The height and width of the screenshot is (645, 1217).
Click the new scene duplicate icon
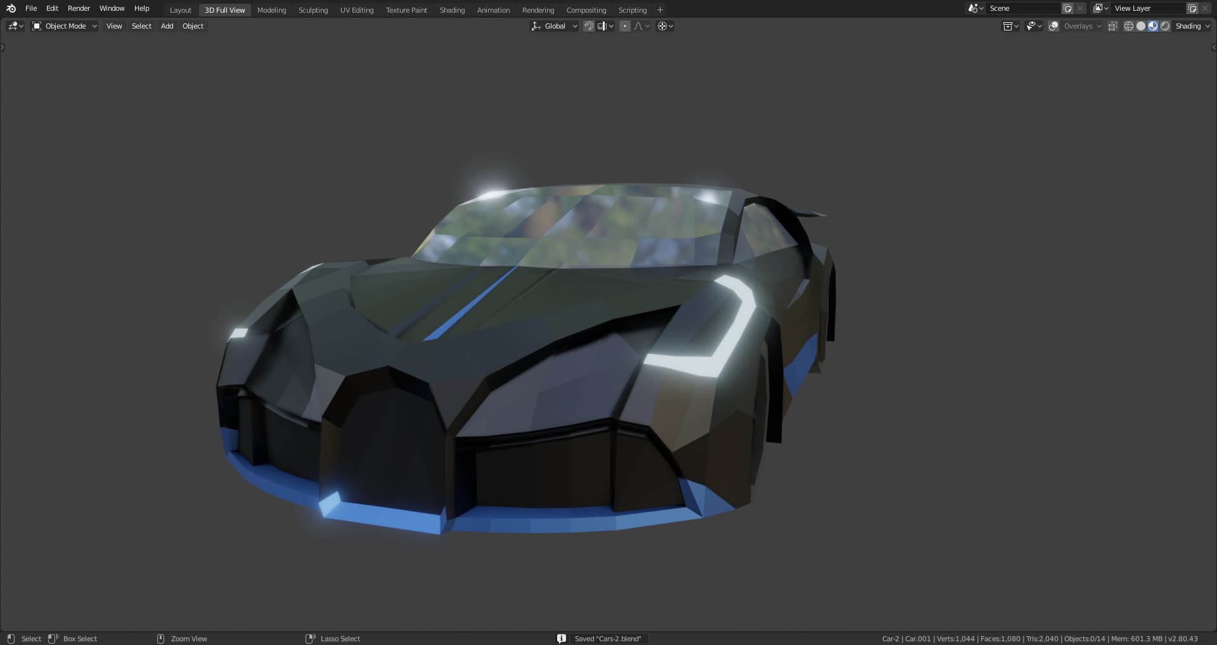pyautogui.click(x=1067, y=8)
